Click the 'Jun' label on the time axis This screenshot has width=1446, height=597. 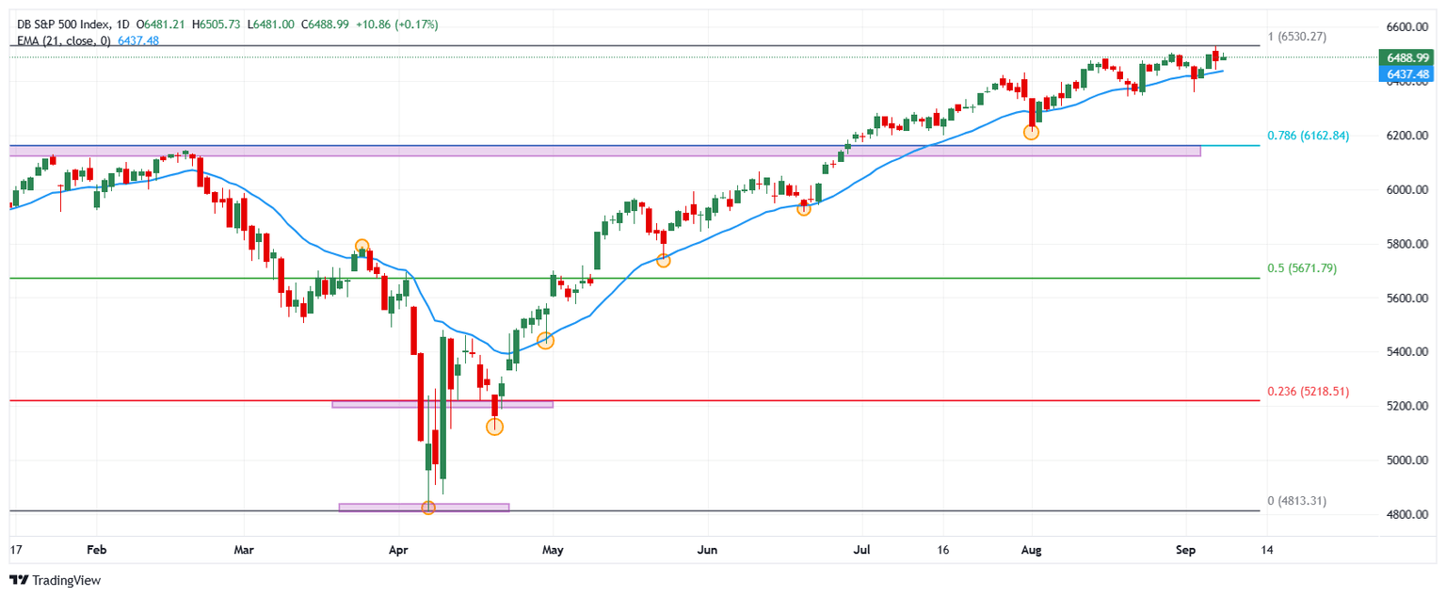pos(708,549)
